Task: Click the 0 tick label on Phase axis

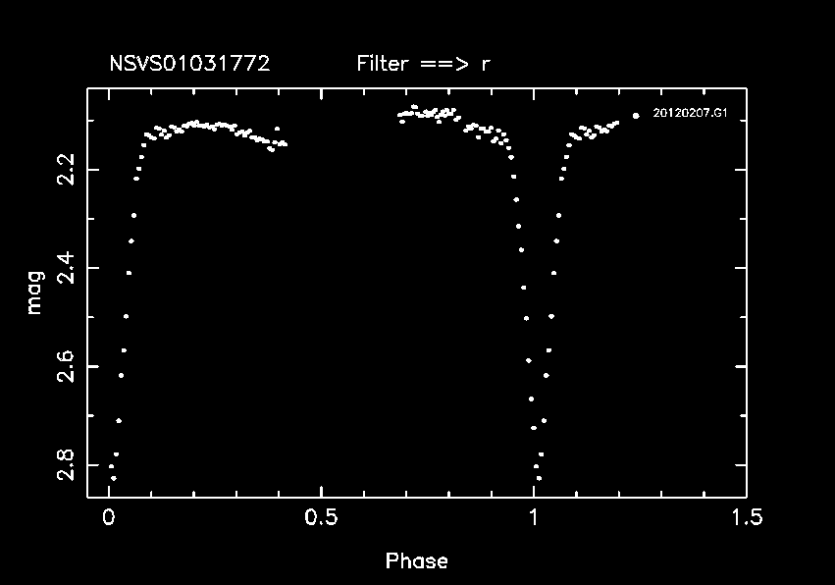Action: (109, 517)
